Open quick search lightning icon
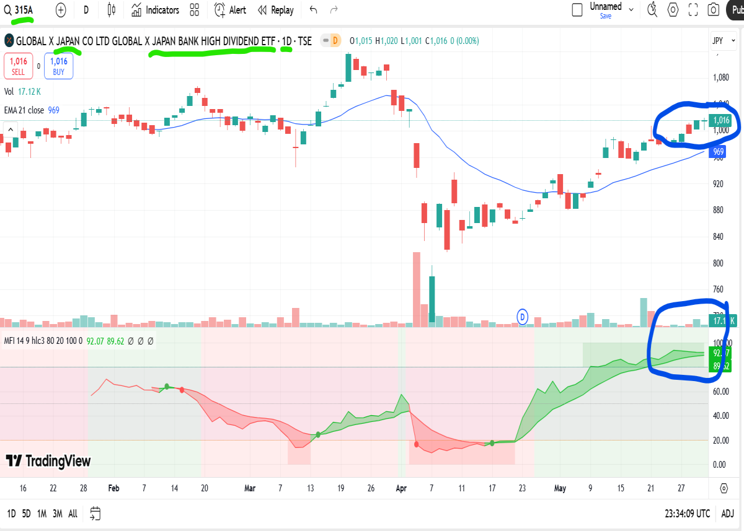Viewport: 744px width, 531px height. (x=652, y=9)
